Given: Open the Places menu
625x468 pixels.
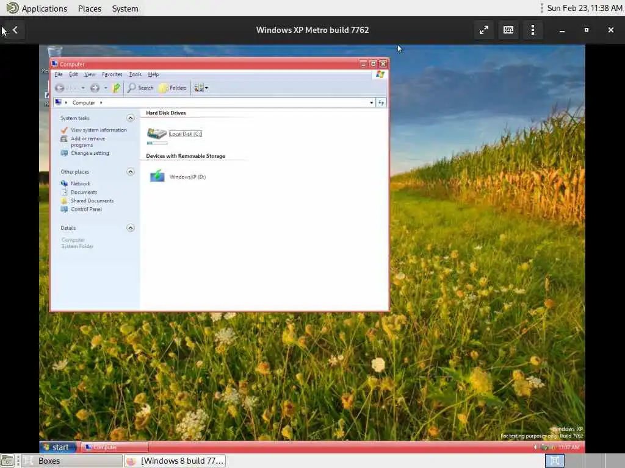Looking at the screenshot, I should point(90,9).
